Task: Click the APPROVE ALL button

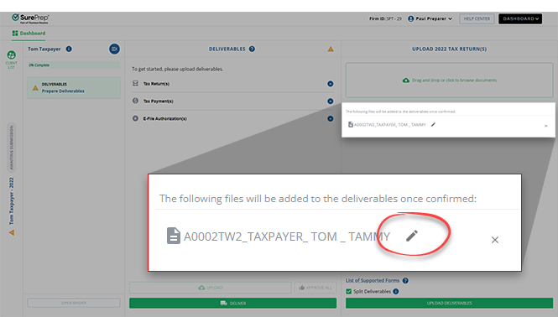Action: pos(316,288)
